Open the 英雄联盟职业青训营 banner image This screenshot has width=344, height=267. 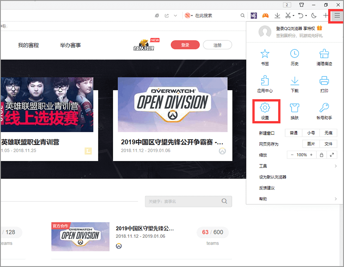(x=47, y=104)
